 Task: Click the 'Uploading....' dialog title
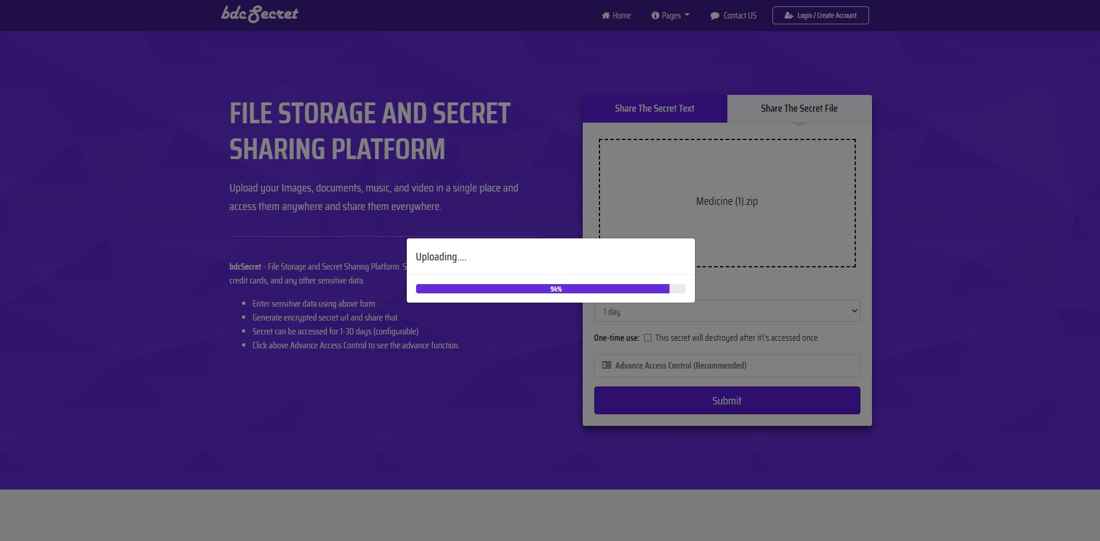point(441,257)
